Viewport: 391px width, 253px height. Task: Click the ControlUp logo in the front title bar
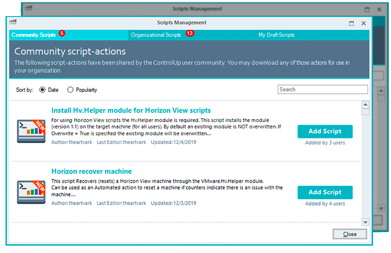[13, 22]
